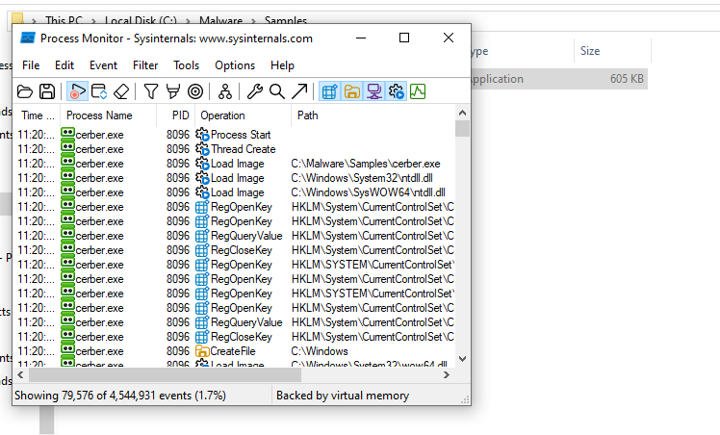Screen dimensions: 720x435
Task: Maximize the Process Monitor window
Action: coord(404,38)
